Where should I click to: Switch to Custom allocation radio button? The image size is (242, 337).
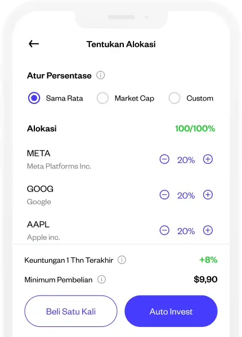[x=174, y=98]
